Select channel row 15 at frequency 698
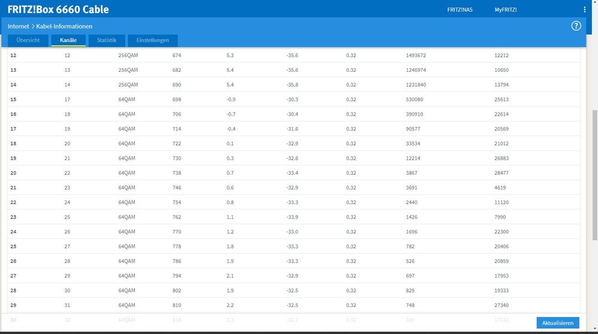 [294, 99]
